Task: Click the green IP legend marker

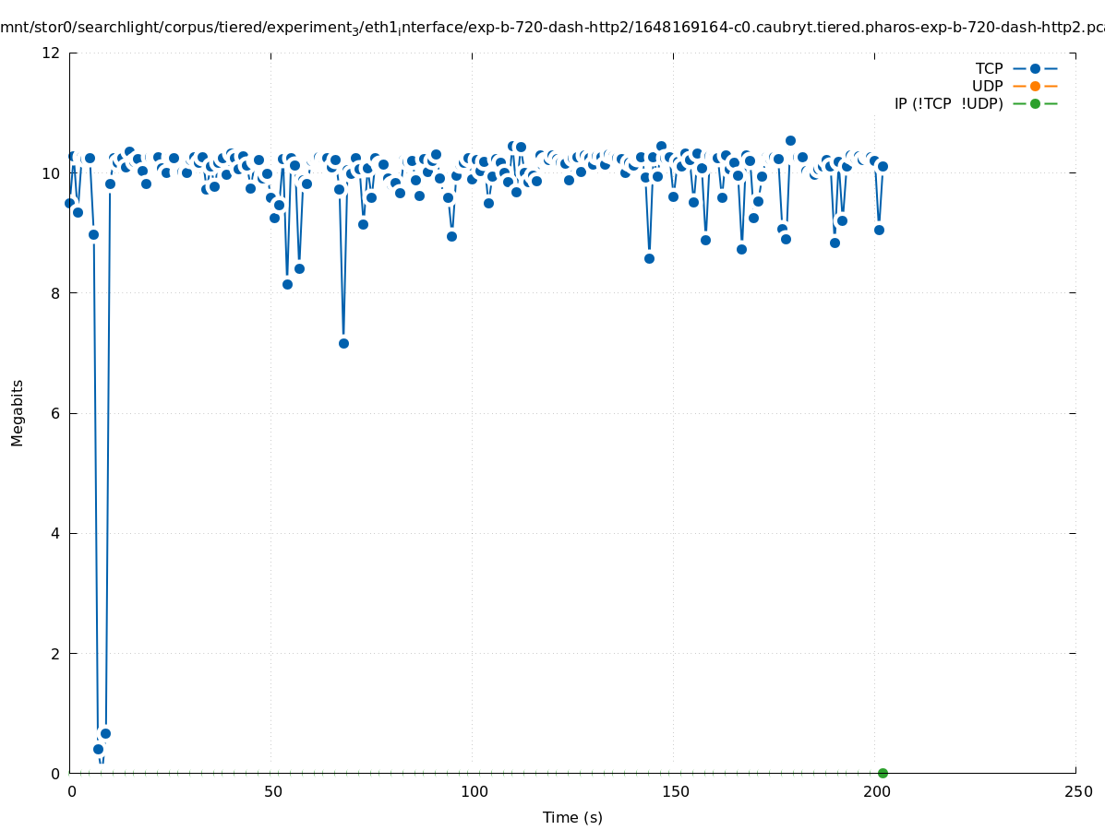Action: point(1035,103)
